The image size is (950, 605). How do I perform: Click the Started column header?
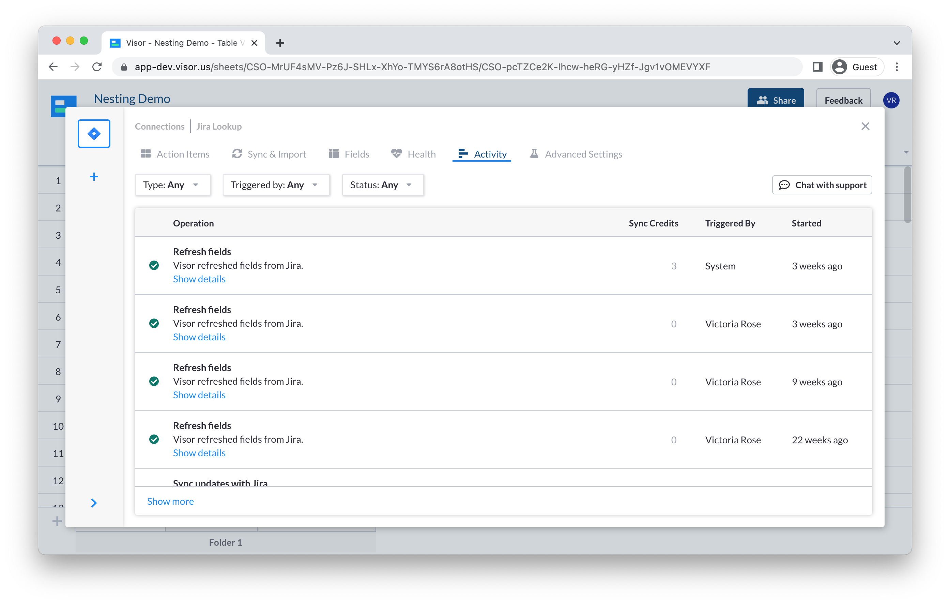click(807, 223)
